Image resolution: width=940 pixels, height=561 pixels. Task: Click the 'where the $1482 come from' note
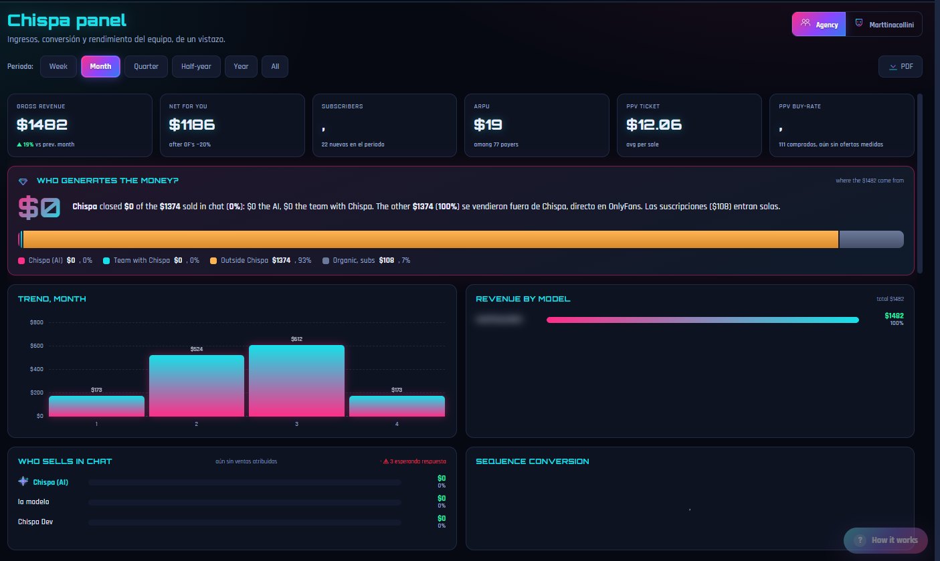pyautogui.click(x=870, y=181)
